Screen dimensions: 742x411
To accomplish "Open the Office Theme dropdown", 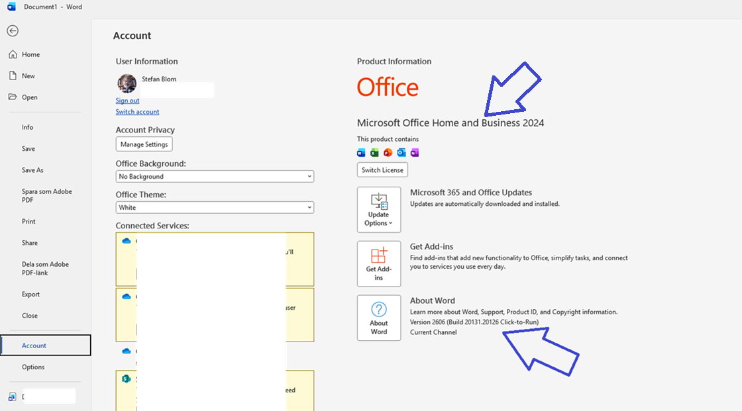I will click(215, 207).
